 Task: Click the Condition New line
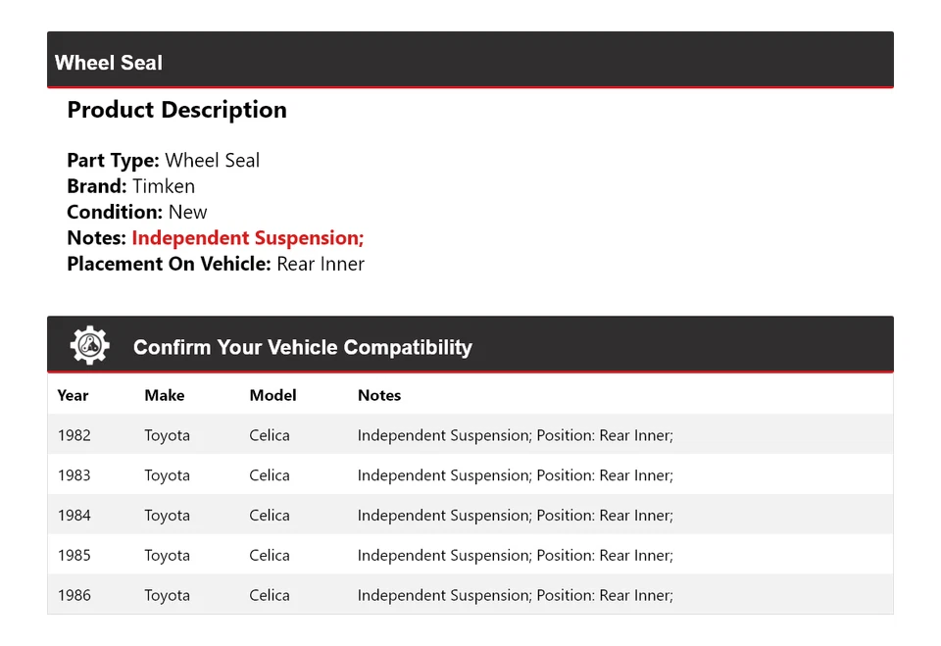click(x=136, y=212)
